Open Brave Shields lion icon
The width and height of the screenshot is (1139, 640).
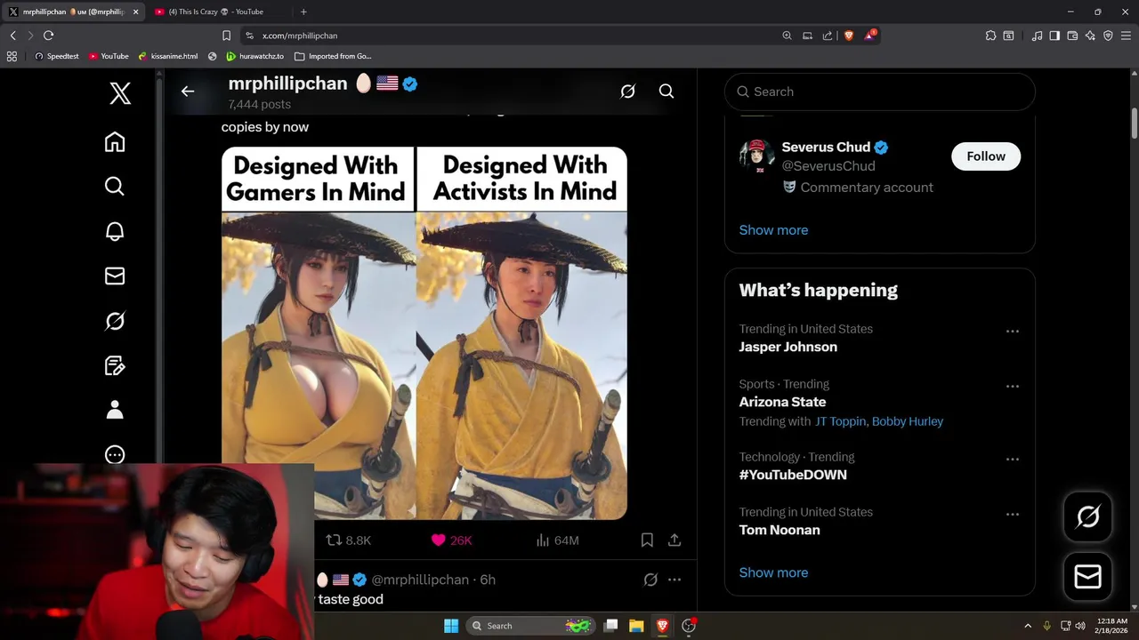click(x=848, y=36)
